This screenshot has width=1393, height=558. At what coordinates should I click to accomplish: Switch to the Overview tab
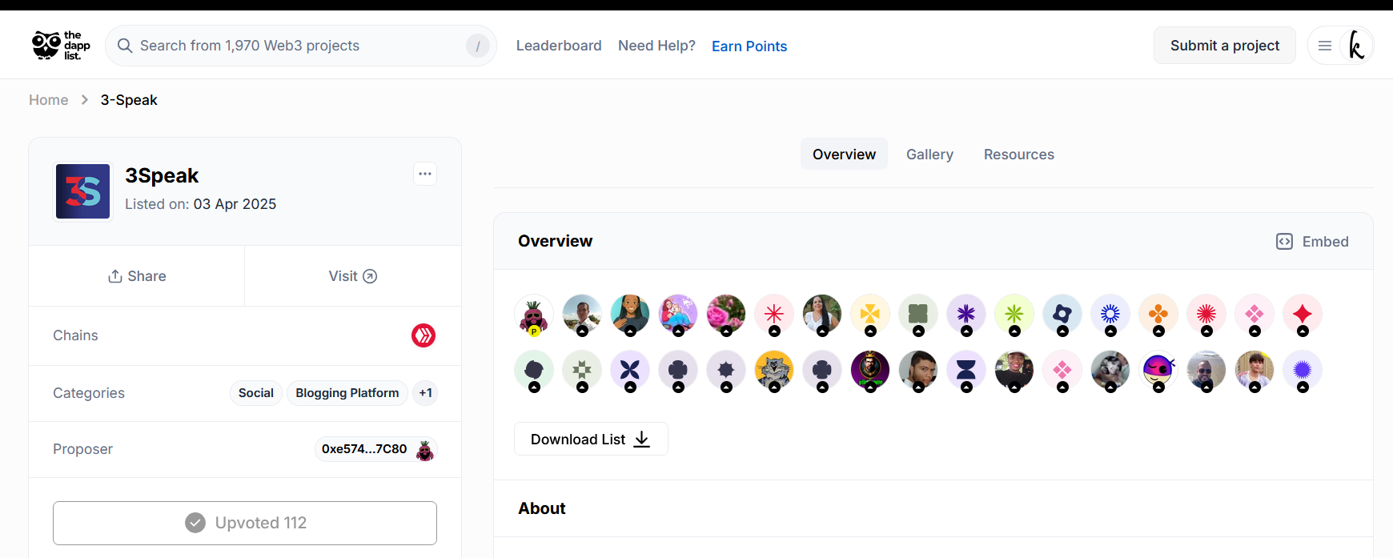pyautogui.click(x=844, y=155)
